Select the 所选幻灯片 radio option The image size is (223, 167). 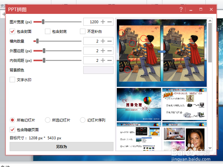pos(48,120)
